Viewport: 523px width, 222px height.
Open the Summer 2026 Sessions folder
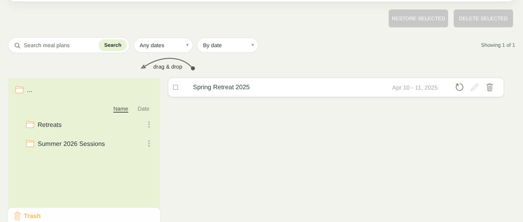click(71, 144)
